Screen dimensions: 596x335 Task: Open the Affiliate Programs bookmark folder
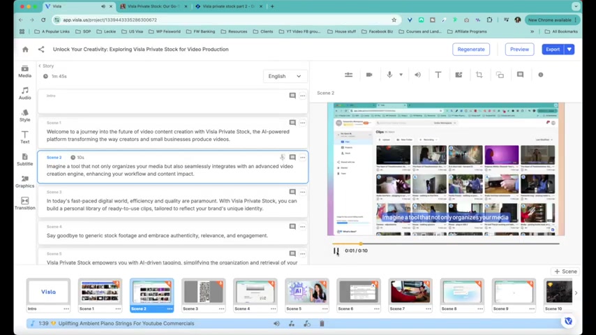point(467,31)
